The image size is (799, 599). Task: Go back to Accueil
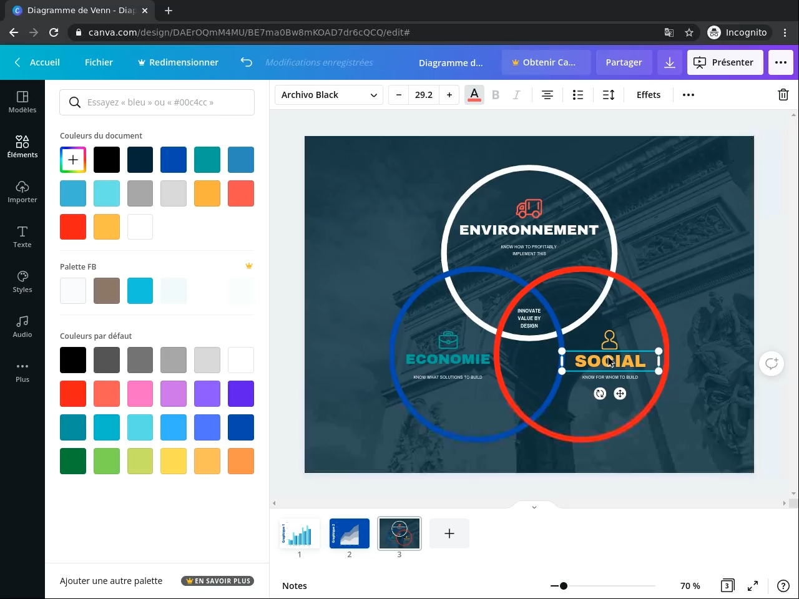37,62
